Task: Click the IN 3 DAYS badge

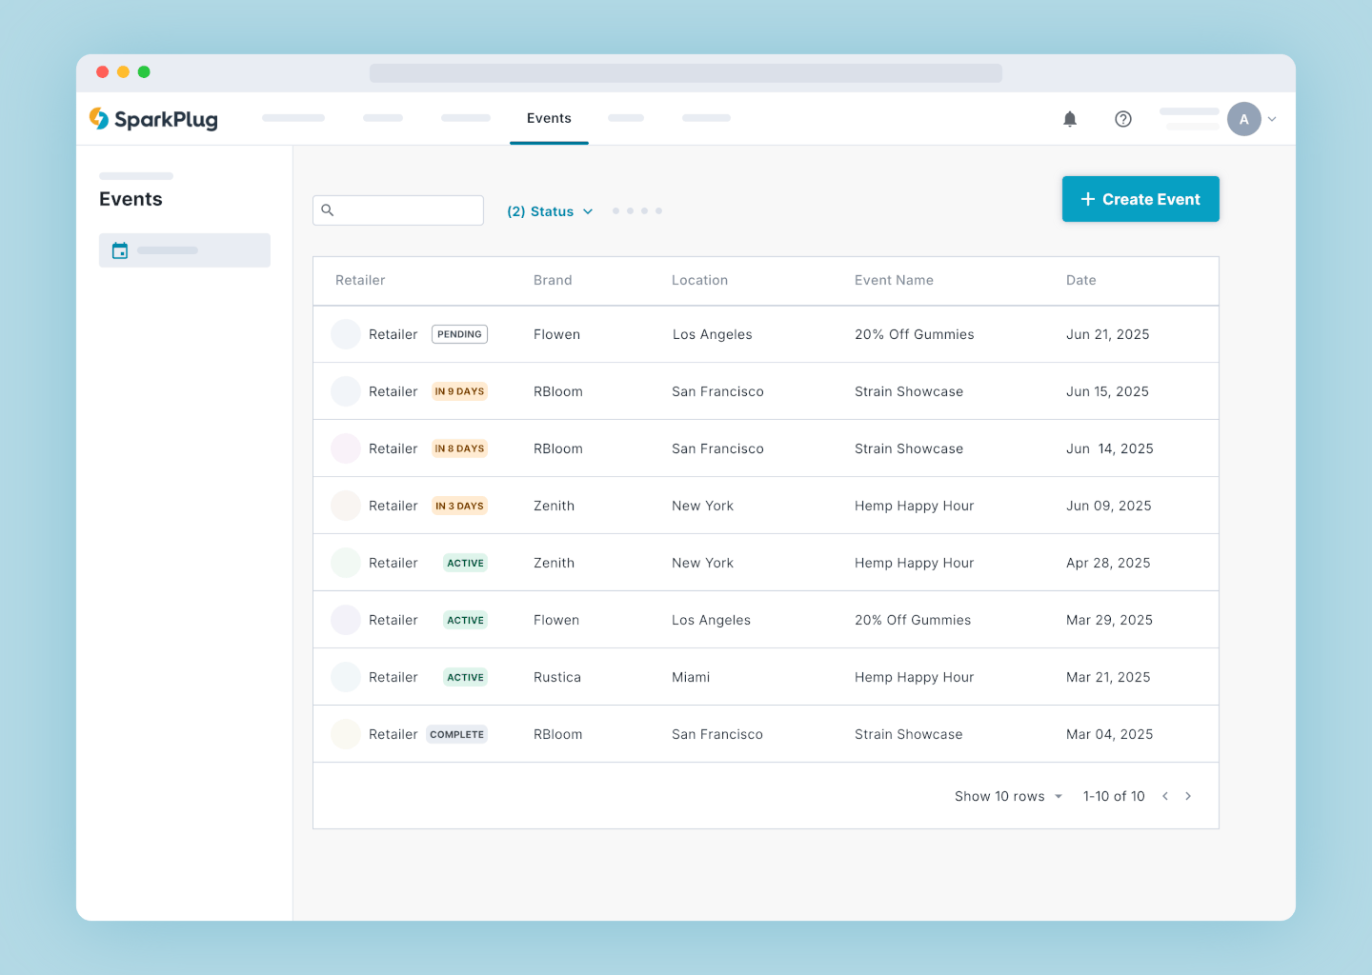Action: tap(459, 506)
